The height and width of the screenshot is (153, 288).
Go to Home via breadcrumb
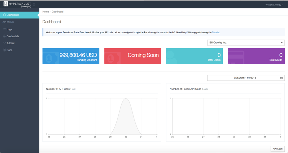[45, 12]
